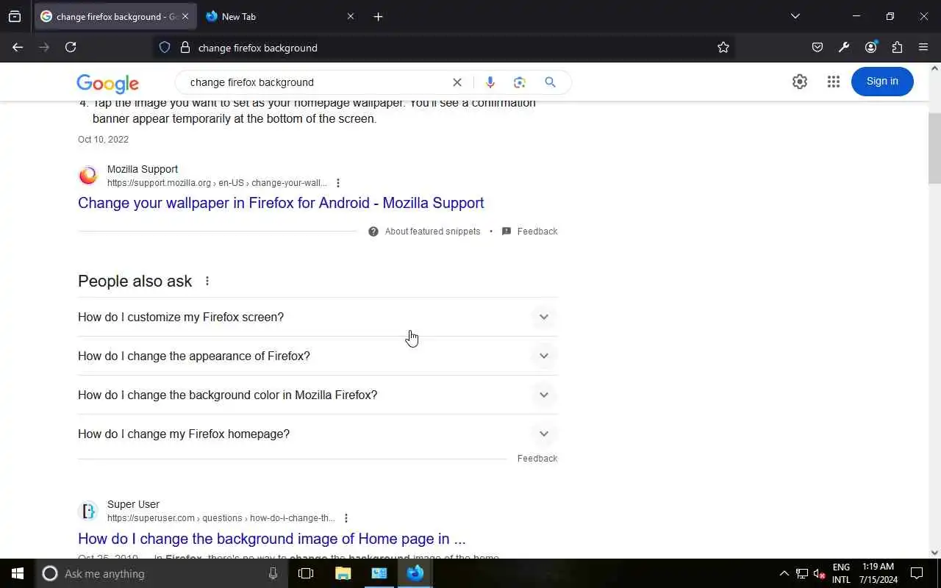Image resolution: width=941 pixels, height=588 pixels.
Task: Open Google quick settings gear
Action: coord(800,82)
